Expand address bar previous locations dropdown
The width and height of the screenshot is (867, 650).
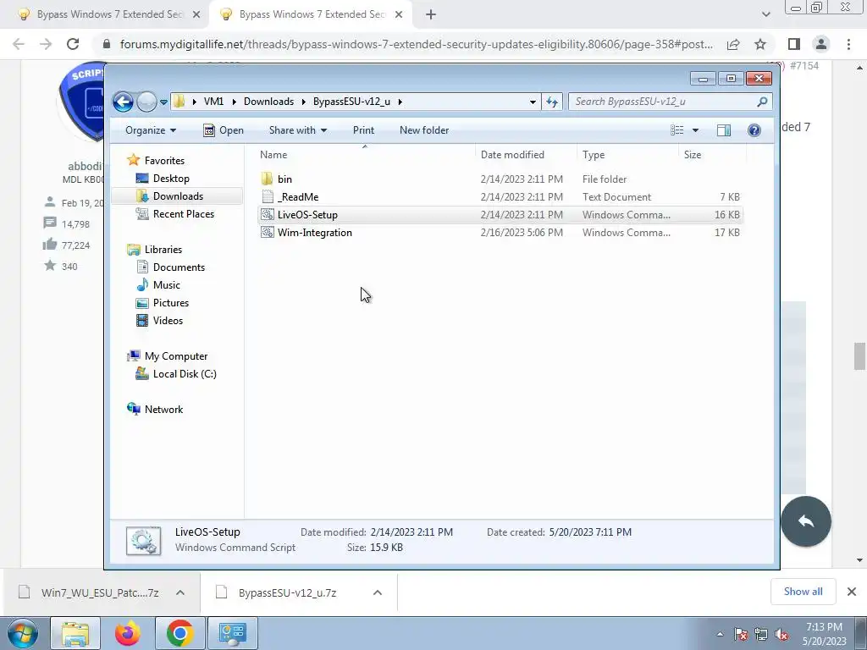tap(533, 102)
